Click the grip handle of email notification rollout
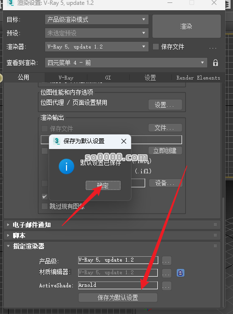The image size is (233, 314). point(215,225)
